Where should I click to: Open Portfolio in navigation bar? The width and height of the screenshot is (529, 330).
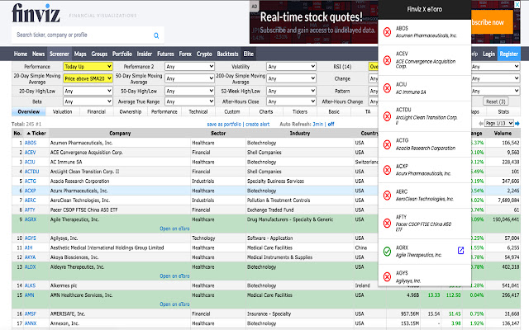(x=122, y=54)
